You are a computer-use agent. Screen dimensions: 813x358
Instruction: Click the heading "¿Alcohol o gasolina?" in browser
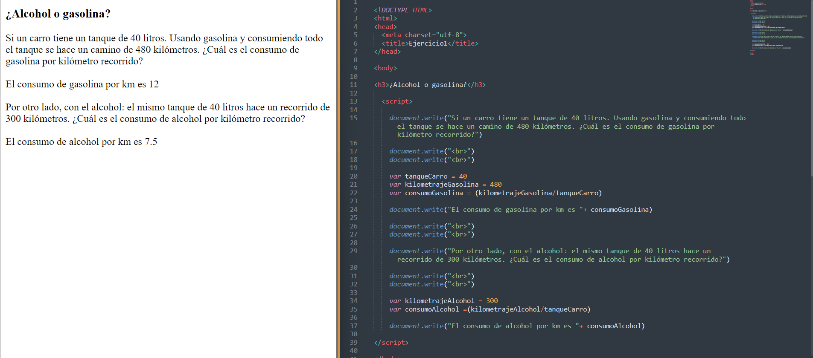[x=58, y=14]
